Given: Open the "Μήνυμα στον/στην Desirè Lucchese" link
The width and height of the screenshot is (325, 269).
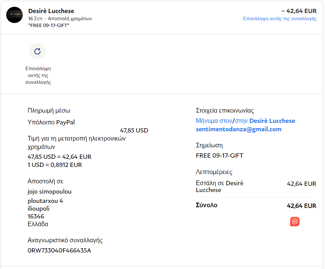Looking at the screenshot, I should (x=245, y=121).
